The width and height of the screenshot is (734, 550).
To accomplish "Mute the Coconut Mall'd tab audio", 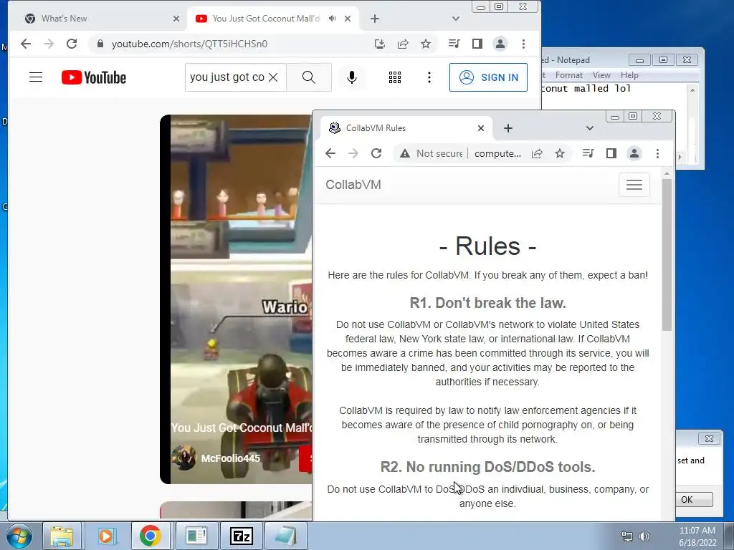I will point(332,19).
